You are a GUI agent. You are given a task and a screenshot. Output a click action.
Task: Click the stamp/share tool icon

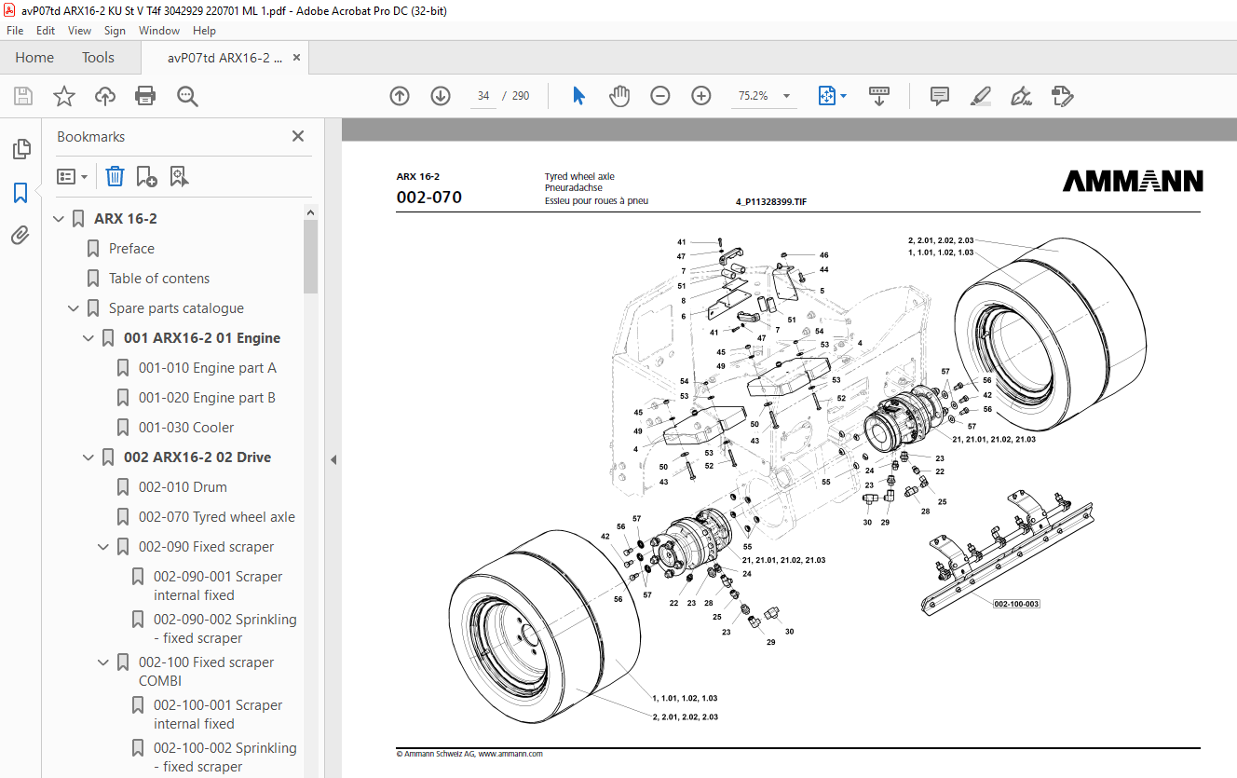1062,96
